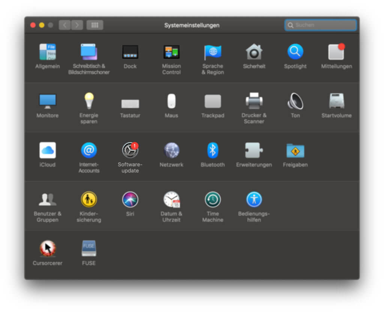Open the Tastatur preferences
The width and height of the screenshot is (384, 312).
[x=130, y=102]
